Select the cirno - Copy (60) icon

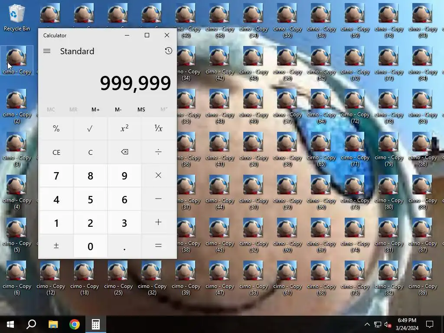point(287,235)
